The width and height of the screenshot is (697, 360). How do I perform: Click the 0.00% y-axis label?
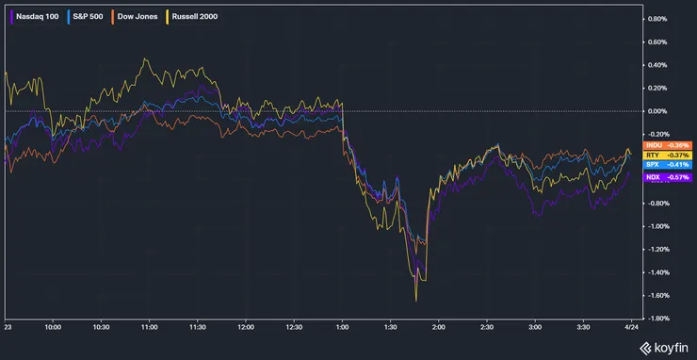(x=657, y=111)
